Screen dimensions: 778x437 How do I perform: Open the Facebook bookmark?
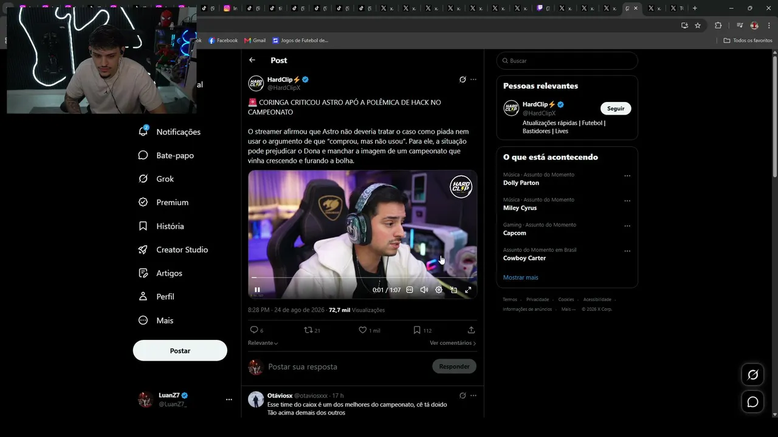coord(223,41)
